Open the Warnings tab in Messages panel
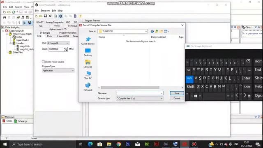The image size is (263, 148). tap(21, 121)
